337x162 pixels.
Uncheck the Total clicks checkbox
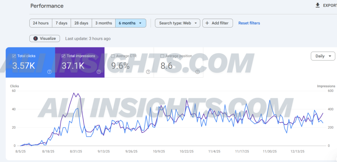(14, 56)
